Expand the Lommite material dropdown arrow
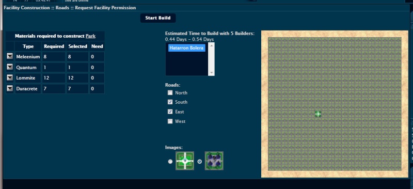 point(10,77)
